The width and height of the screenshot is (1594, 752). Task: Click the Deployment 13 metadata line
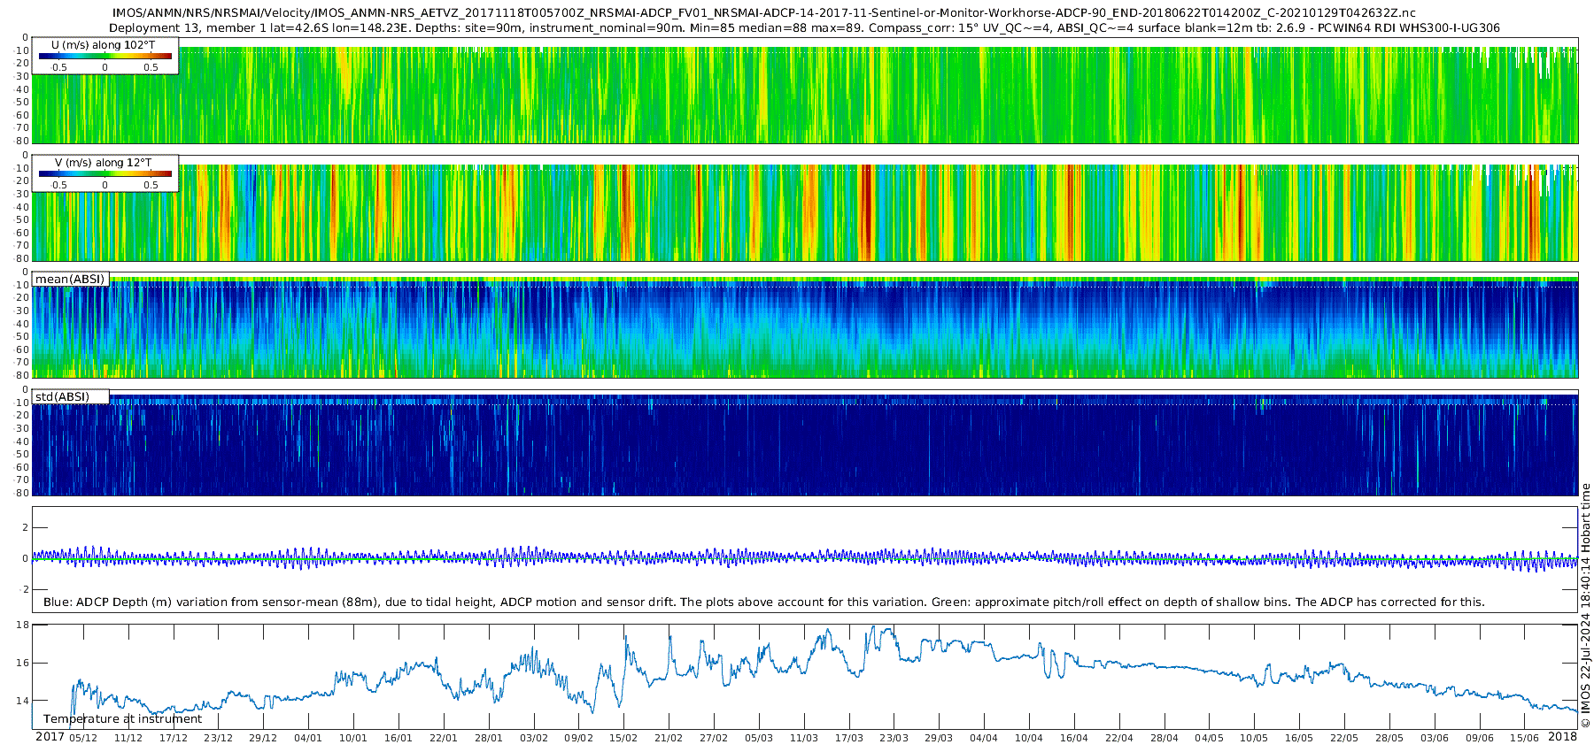pos(804,28)
